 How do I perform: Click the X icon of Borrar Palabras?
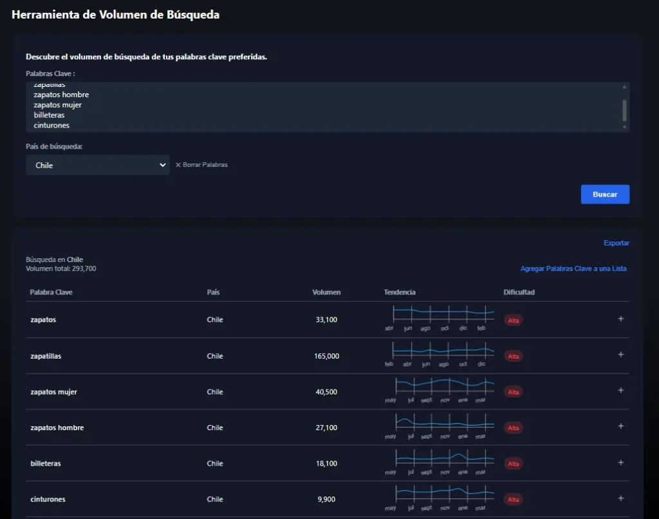point(178,165)
